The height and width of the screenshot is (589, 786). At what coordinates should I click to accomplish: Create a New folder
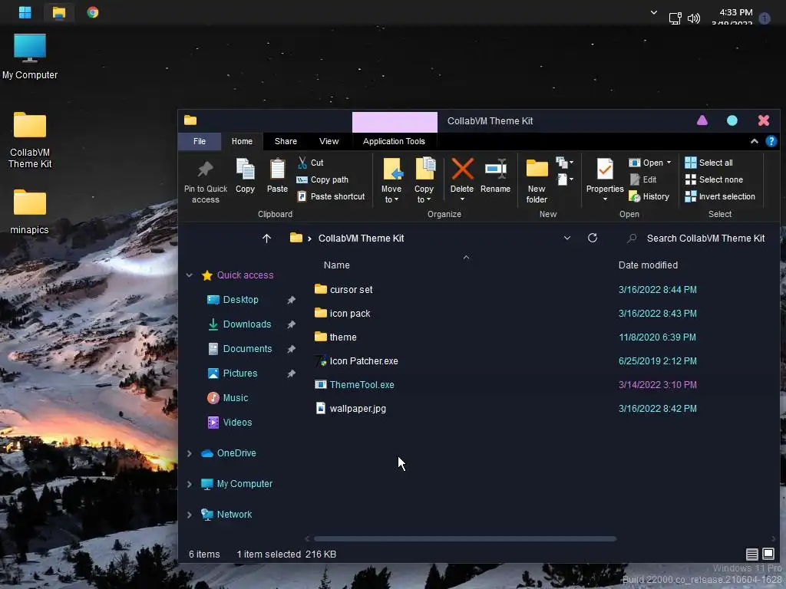pos(537,181)
